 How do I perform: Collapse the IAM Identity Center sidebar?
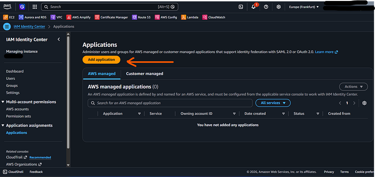pyautogui.click(x=59, y=39)
